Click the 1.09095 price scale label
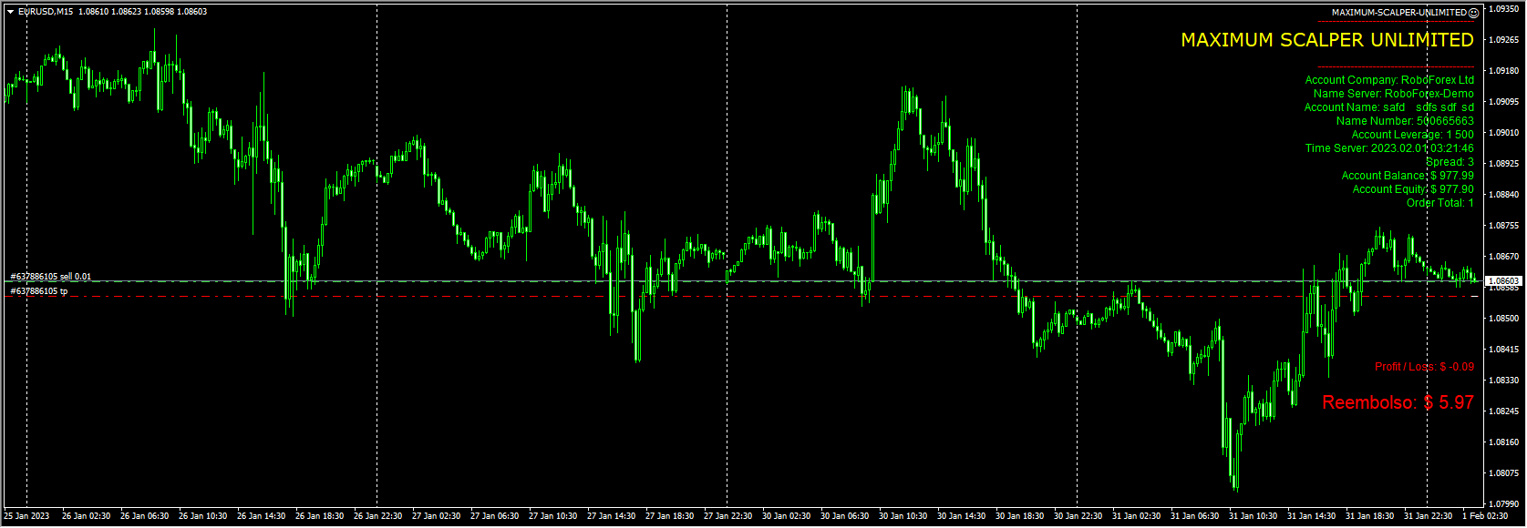The width and height of the screenshot is (1527, 528). (1503, 102)
